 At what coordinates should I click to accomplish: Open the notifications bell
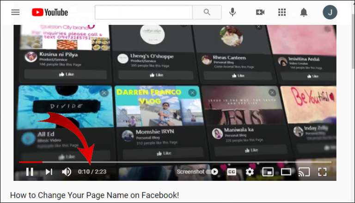click(x=304, y=12)
